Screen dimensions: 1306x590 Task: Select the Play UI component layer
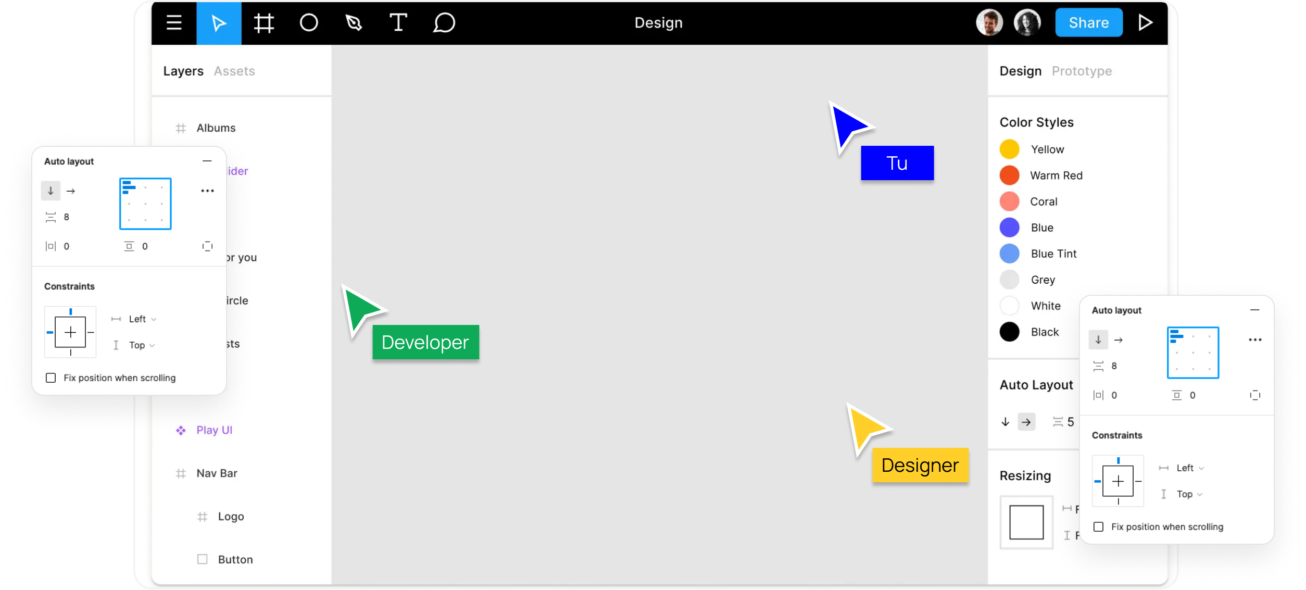[x=215, y=430]
